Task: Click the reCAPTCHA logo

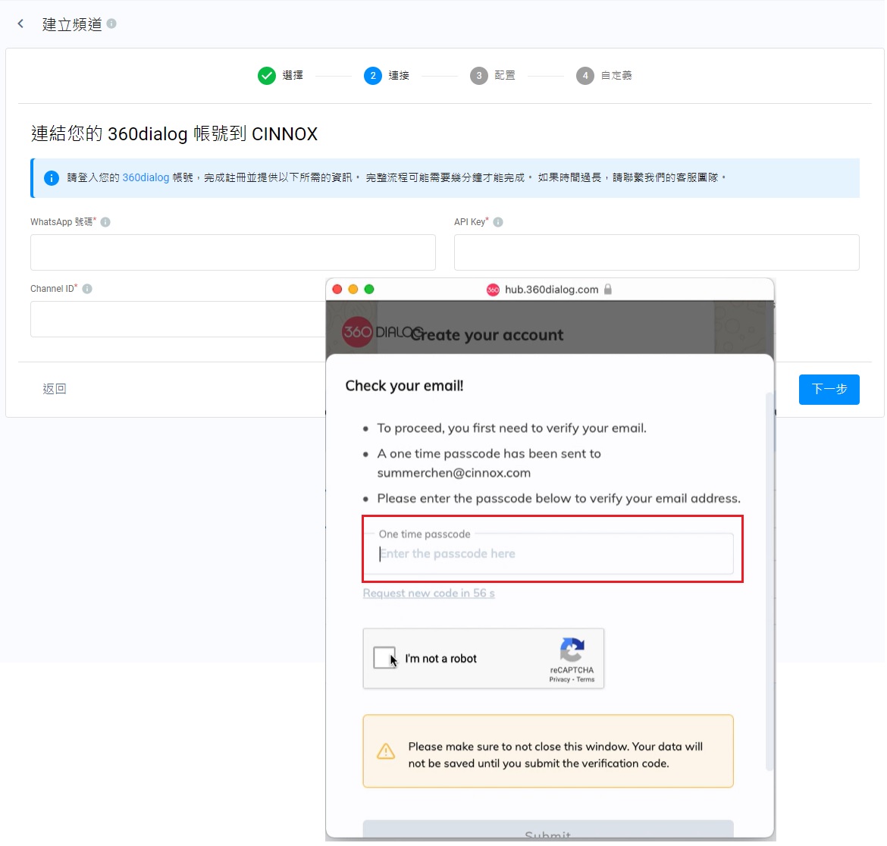Action: point(572,649)
